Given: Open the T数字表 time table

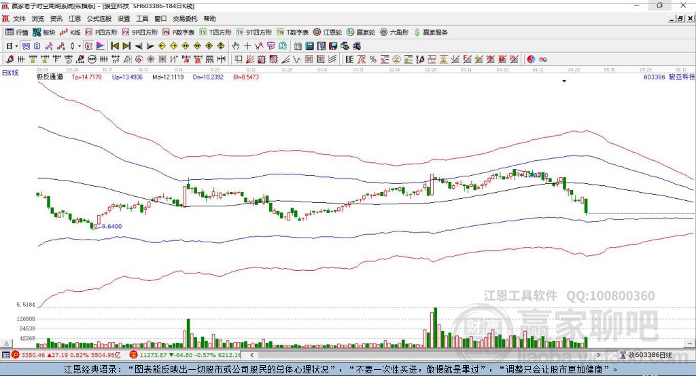Looking at the screenshot, I should (292, 33).
